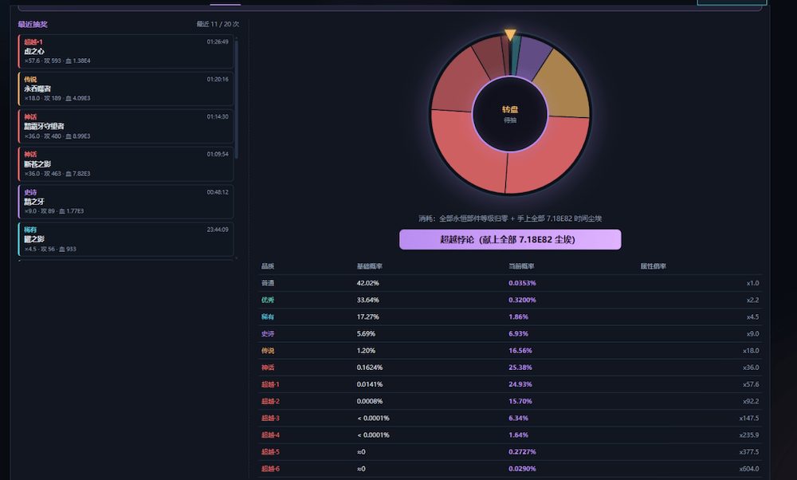Open the 01:20:16 传说 draw card
This screenshot has height=480, width=797.
[x=126, y=89]
